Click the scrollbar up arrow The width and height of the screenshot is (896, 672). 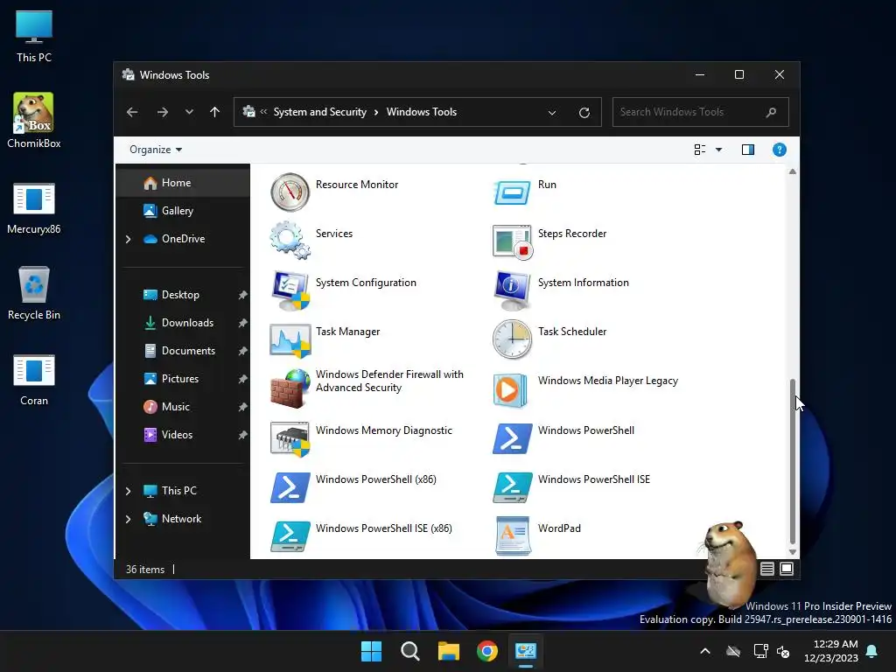(792, 171)
